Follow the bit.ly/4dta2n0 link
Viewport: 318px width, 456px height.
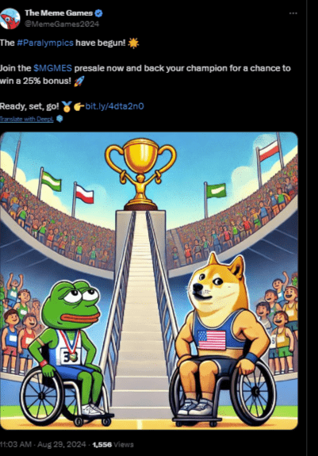114,106
